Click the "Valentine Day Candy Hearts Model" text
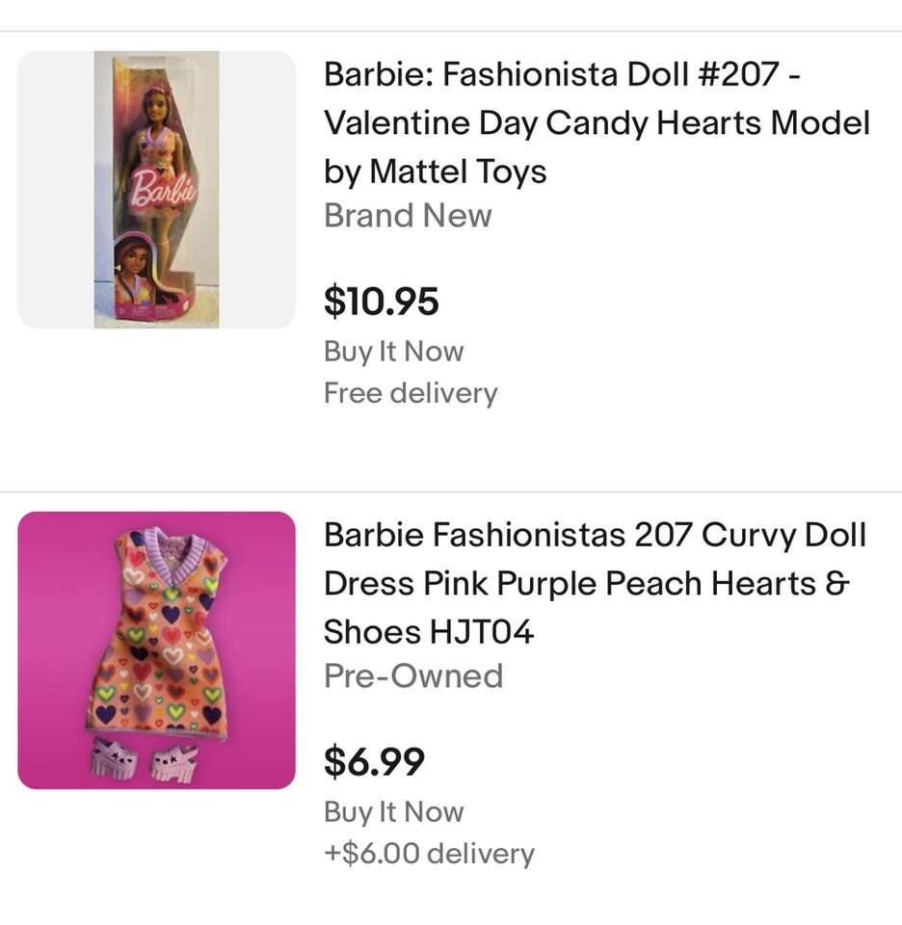 point(597,123)
